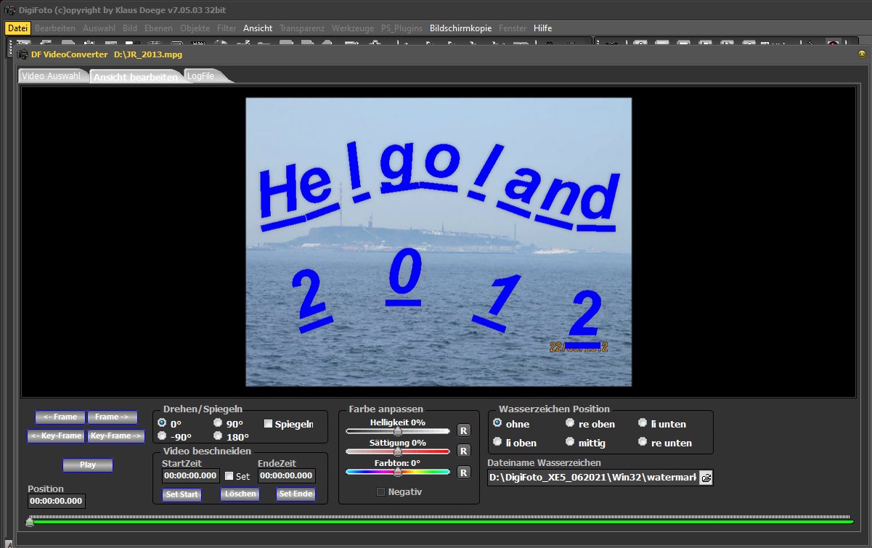Browse for watermark file via folder icon
The height and width of the screenshot is (548, 872).
pyautogui.click(x=705, y=478)
